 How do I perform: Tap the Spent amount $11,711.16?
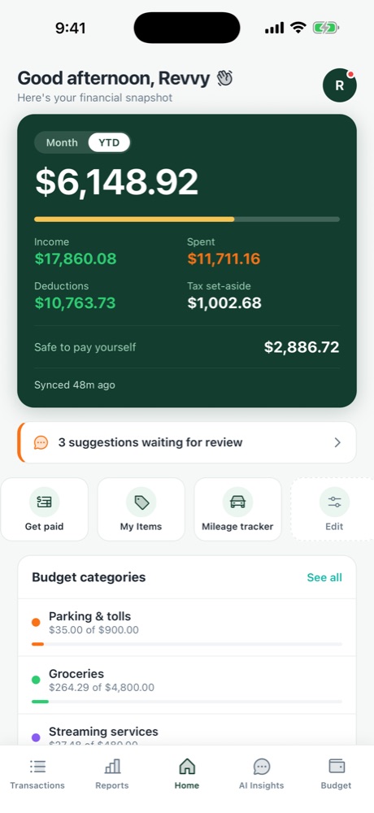click(224, 259)
